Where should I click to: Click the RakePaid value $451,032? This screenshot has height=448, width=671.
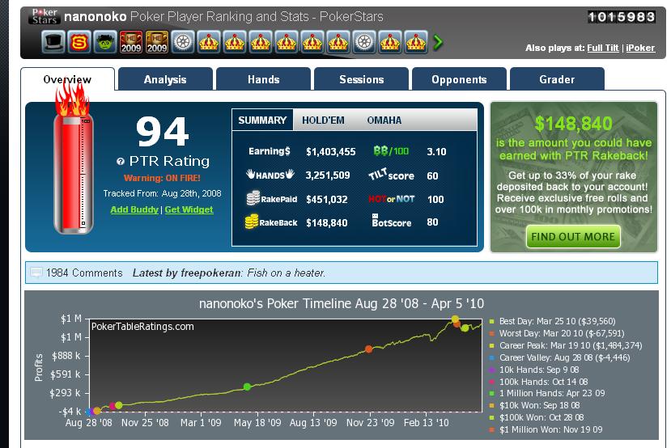[x=326, y=199]
